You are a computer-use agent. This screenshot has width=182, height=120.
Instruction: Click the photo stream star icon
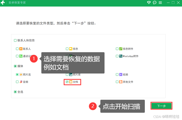(21, 75)
